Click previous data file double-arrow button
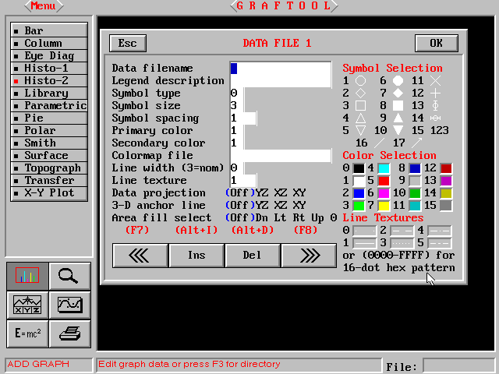The width and height of the screenshot is (499, 374). (140, 256)
